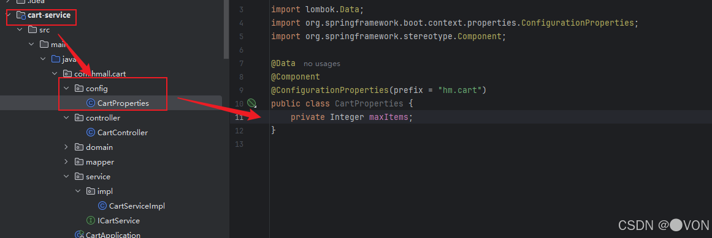Image resolution: width=712 pixels, height=238 pixels.
Task: Select the cart-service module icon
Action: tap(21, 15)
